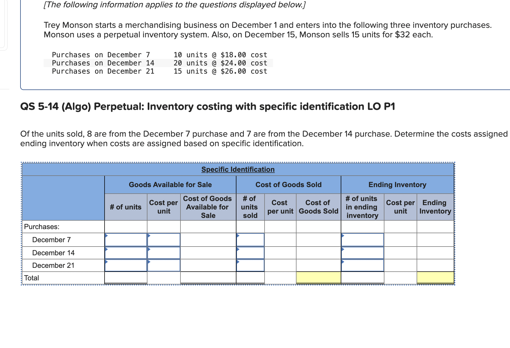Screen dimensions: 510x348
Task: Open December 21 # of units sold dropdown
Action: (x=250, y=265)
